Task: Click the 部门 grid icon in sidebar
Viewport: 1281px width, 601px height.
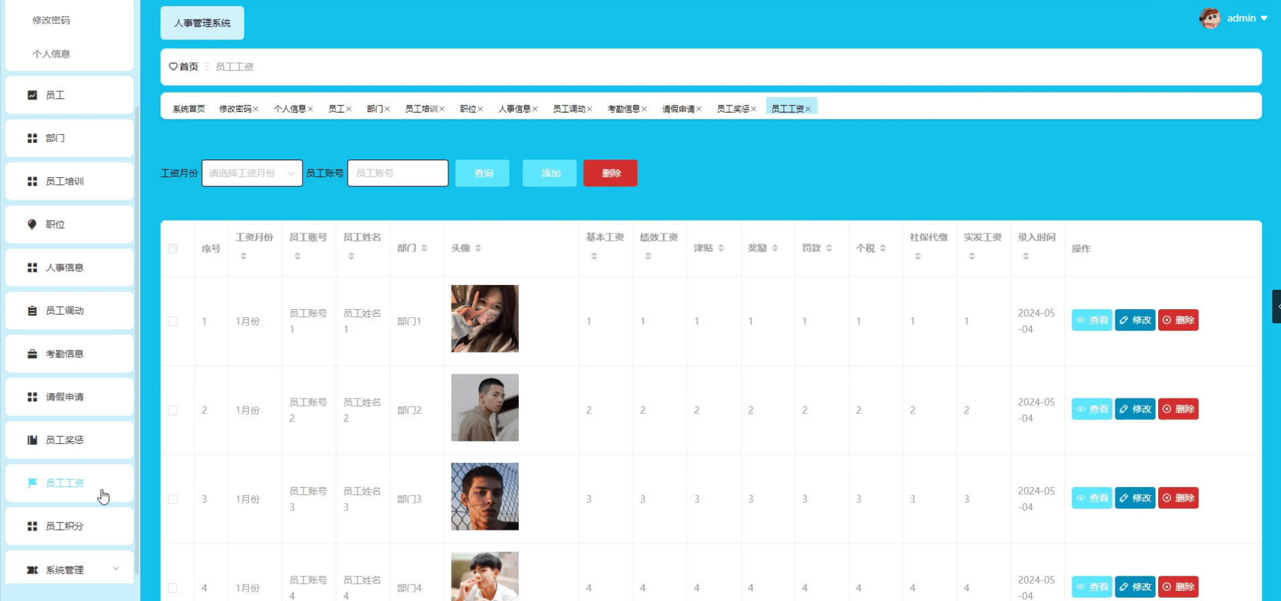Action: pyautogui.click(x=32, y=138)
